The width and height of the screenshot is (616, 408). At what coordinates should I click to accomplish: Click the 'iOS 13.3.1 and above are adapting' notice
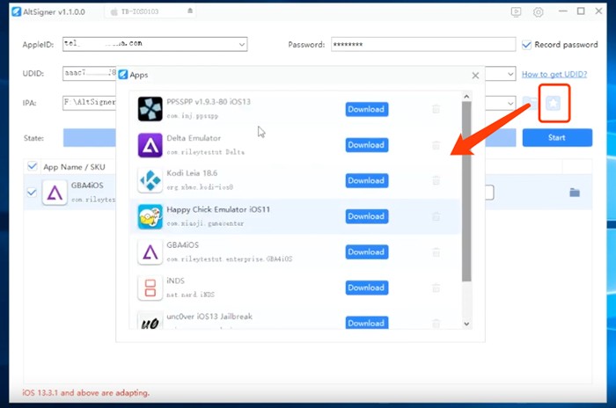[x=86, y=393]
